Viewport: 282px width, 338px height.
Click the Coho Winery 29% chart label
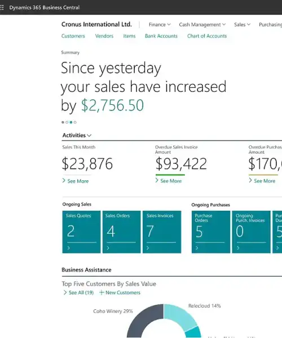point(113,312)
